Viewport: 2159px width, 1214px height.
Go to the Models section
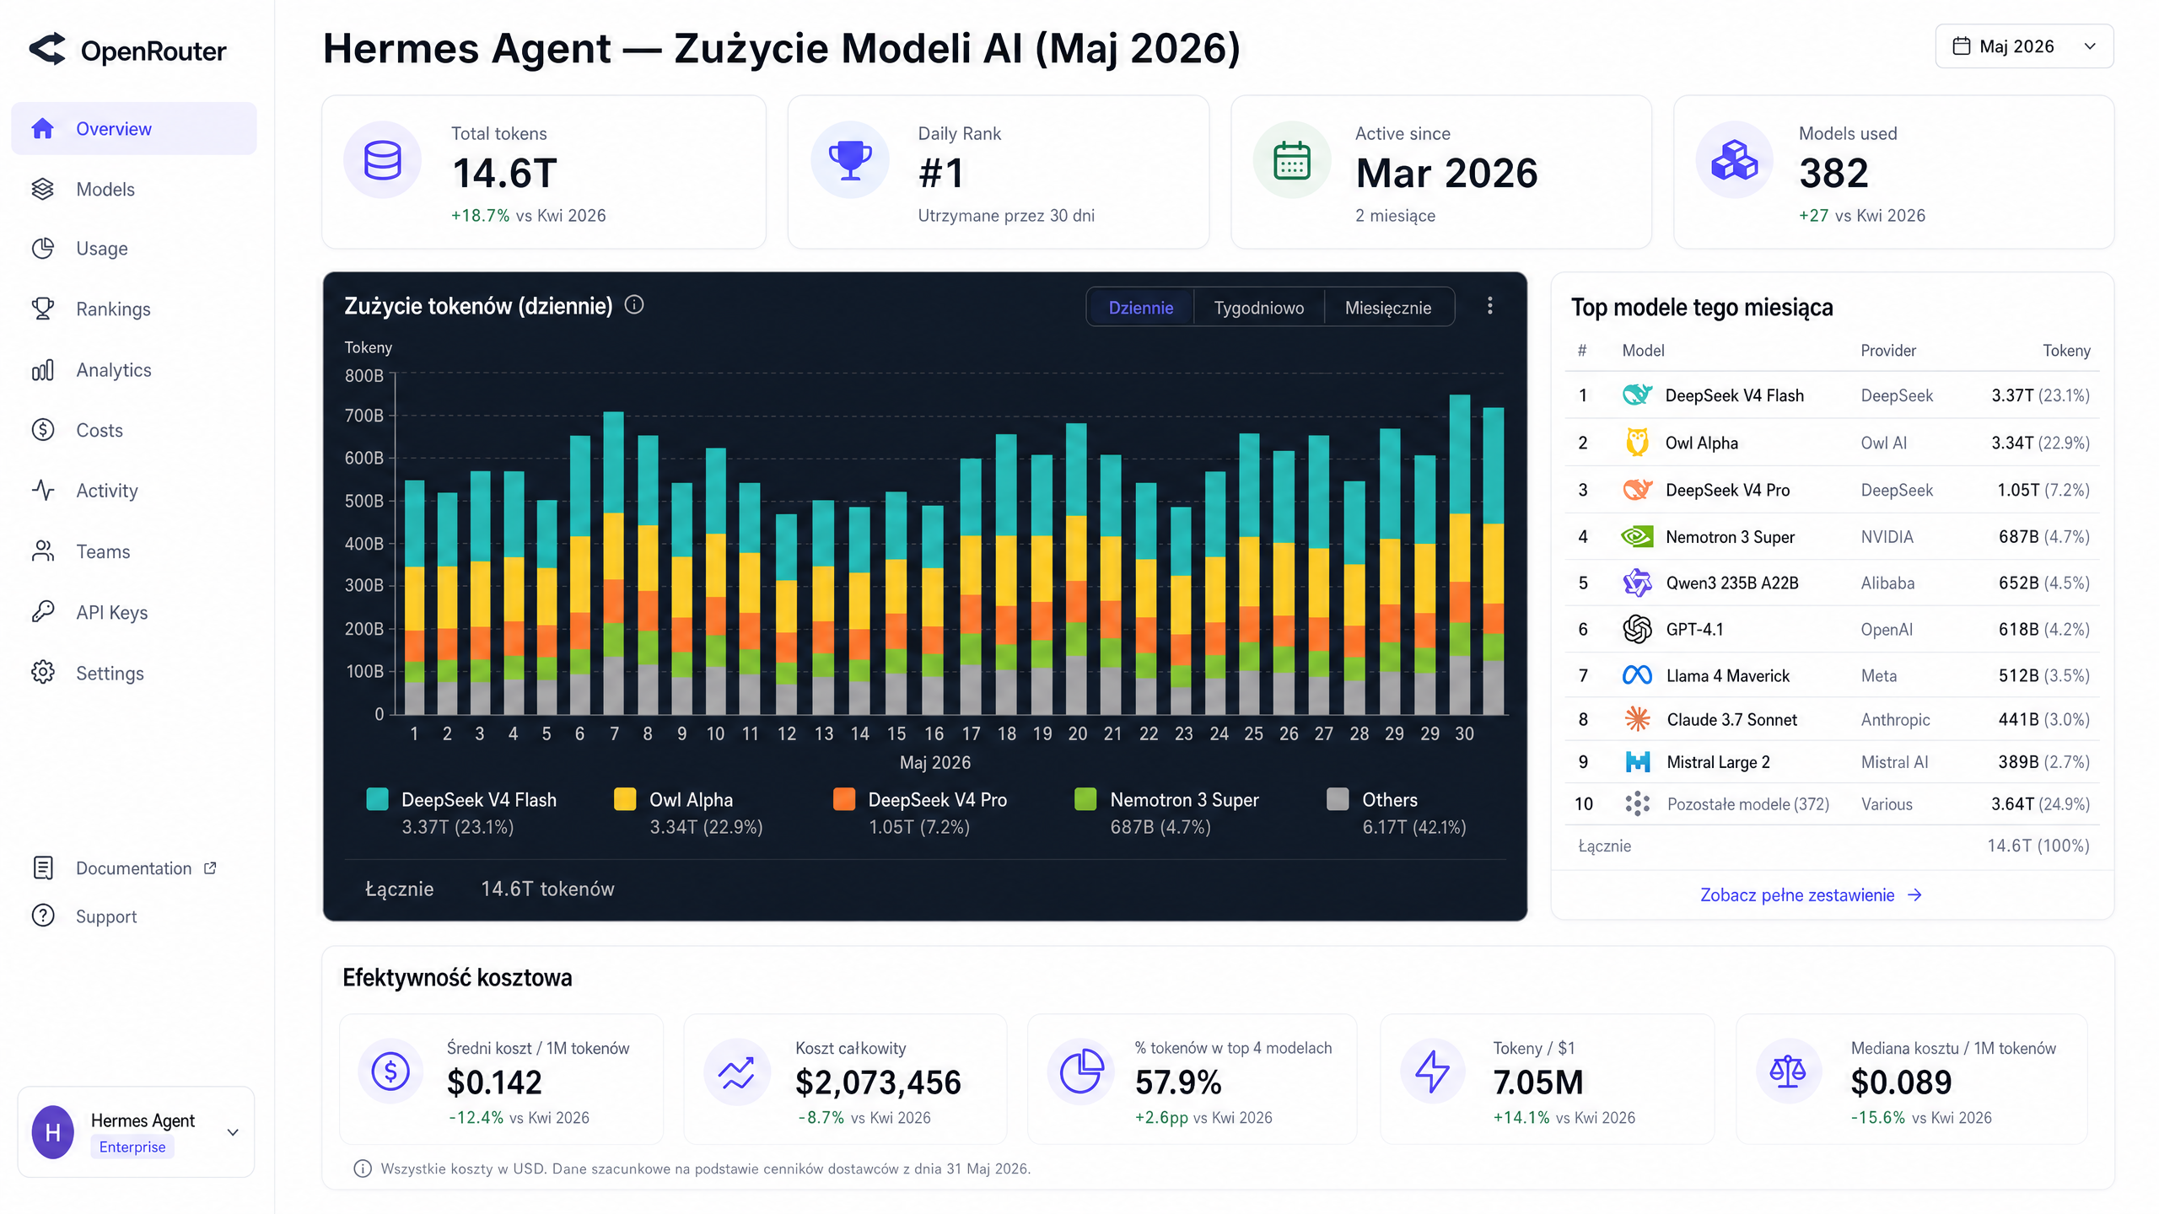(x=134, y=189)
